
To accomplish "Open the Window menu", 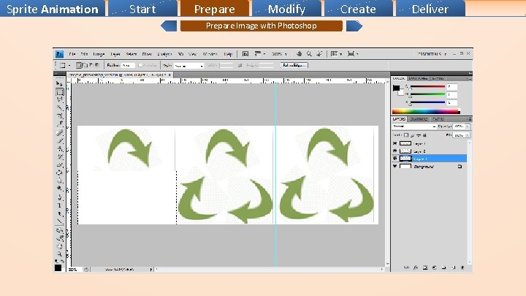I will [210, 54].
